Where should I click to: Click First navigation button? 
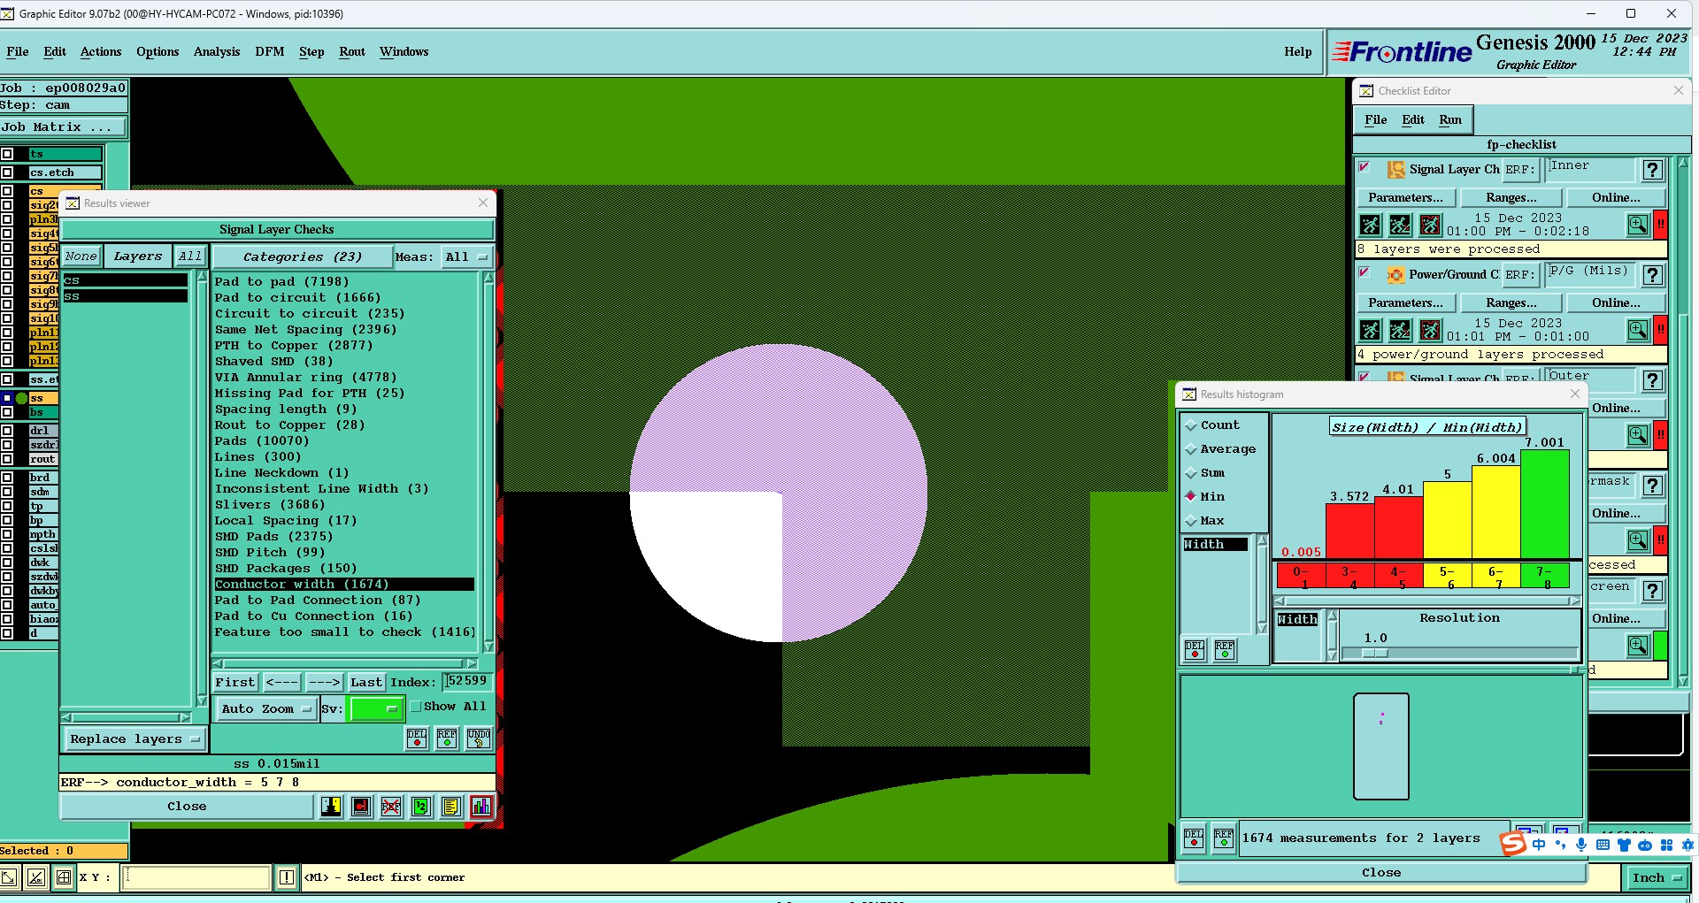[235, 682]
